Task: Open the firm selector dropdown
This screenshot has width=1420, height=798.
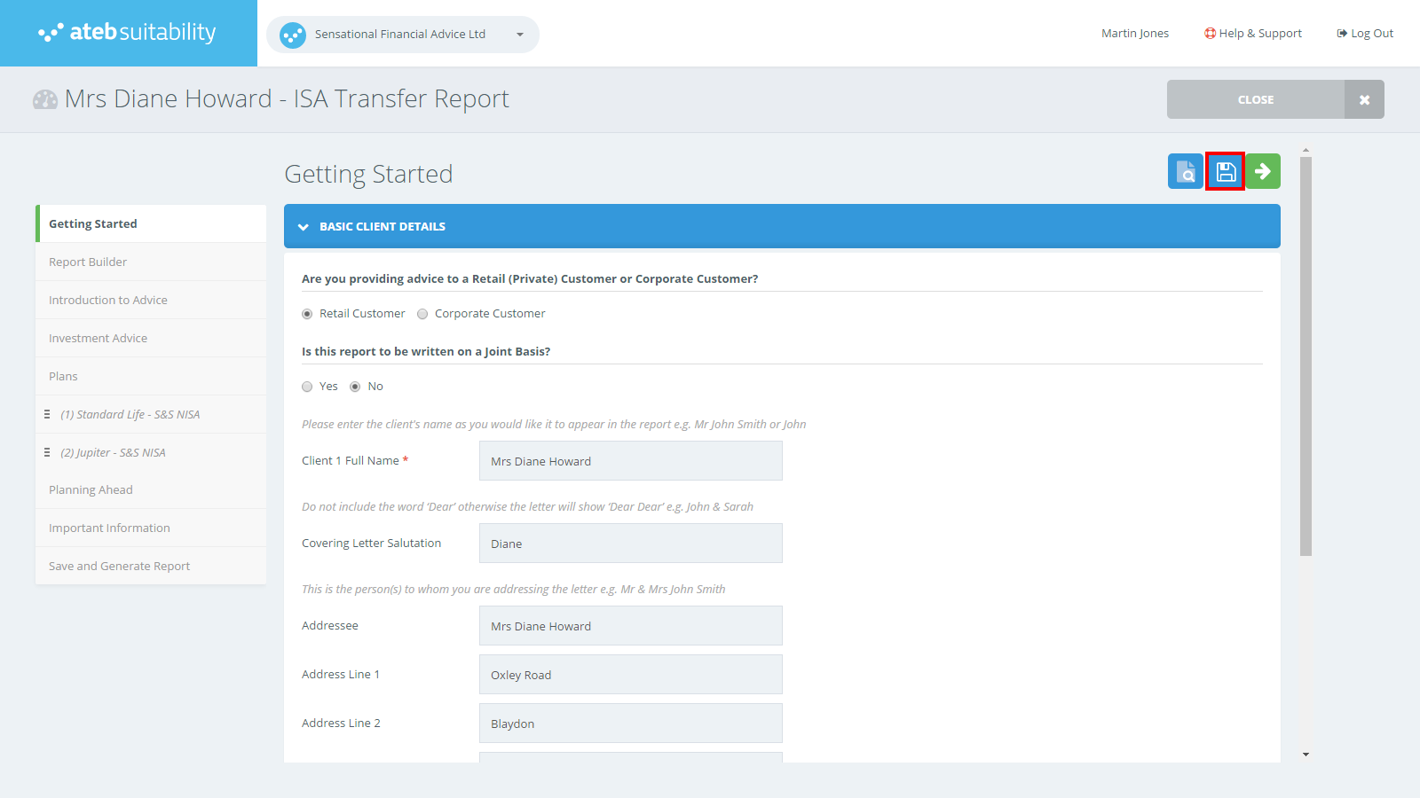Action: tap(519, 35)
